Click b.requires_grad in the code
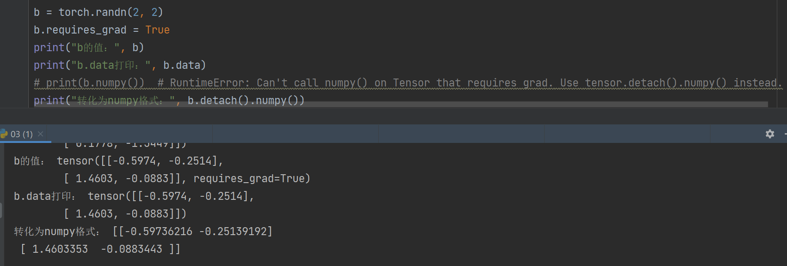Viewport: 787px width, 266px height. tap(80, 30)
